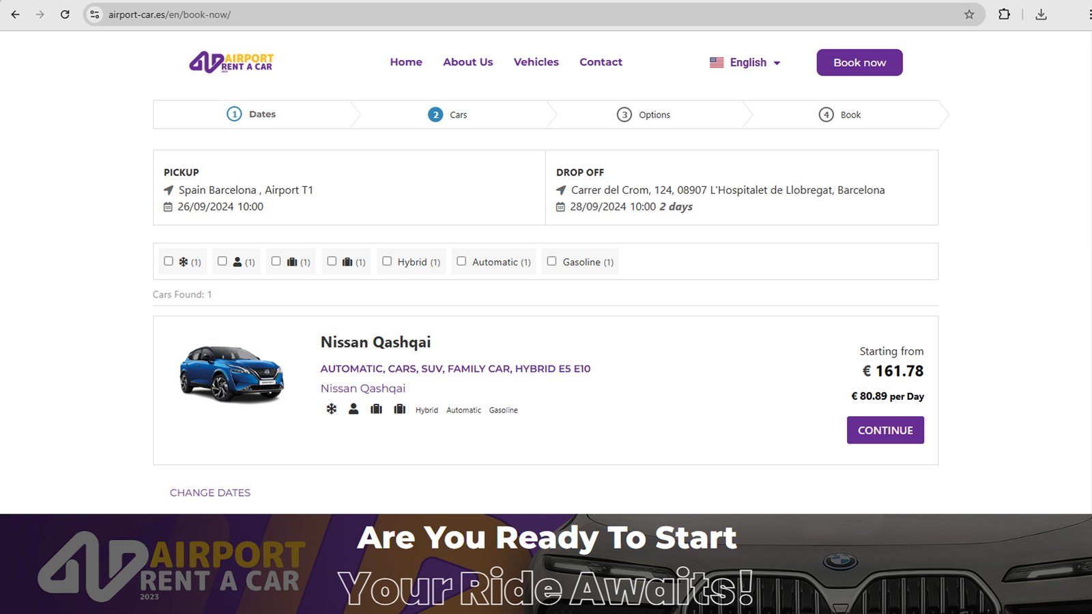This screenshot has height=614, width=1092.
Task: Reload the current page
Action: 65,14
